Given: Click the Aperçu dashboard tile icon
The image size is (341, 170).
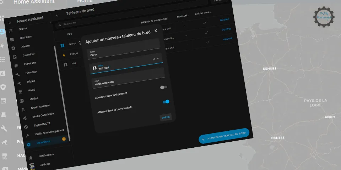Looking at the screenshot, I should point(63,45).
